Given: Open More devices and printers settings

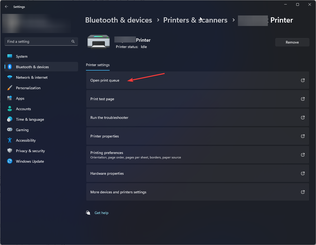Looking at the screenshot, I should click(198, 192).
